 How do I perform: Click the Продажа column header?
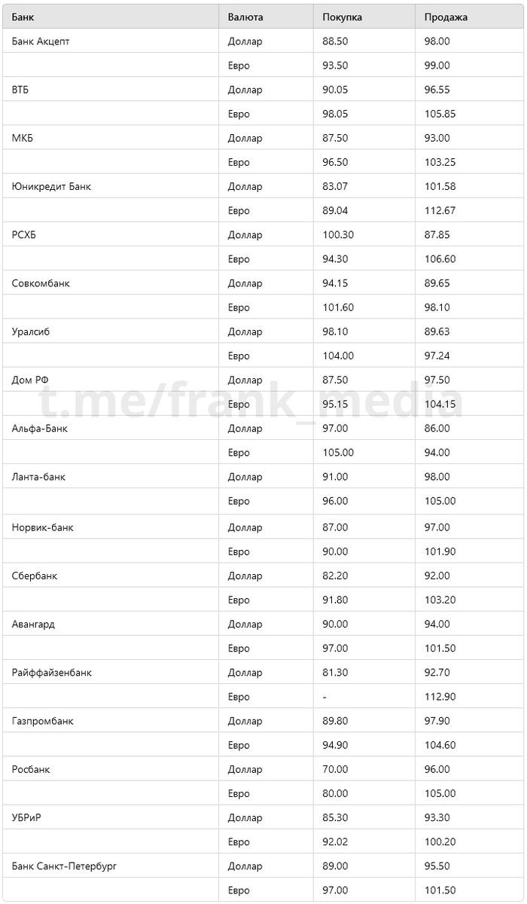pyautogui.click(x=446, y=17)
